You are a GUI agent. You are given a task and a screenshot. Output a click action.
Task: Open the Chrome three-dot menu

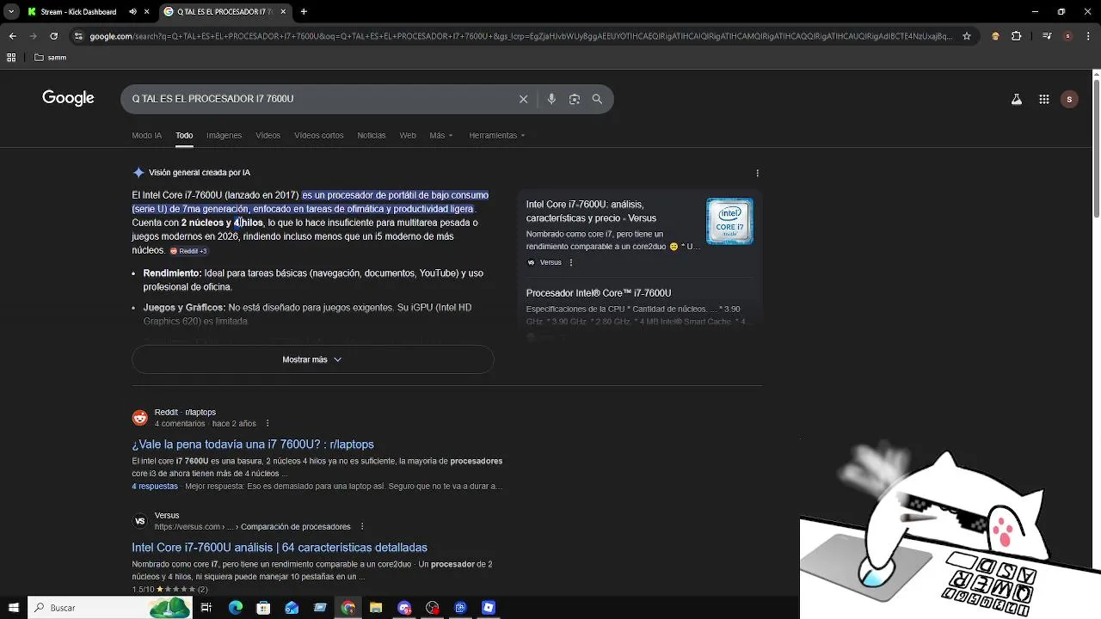pyautogui.click(x=1089, y=36)
